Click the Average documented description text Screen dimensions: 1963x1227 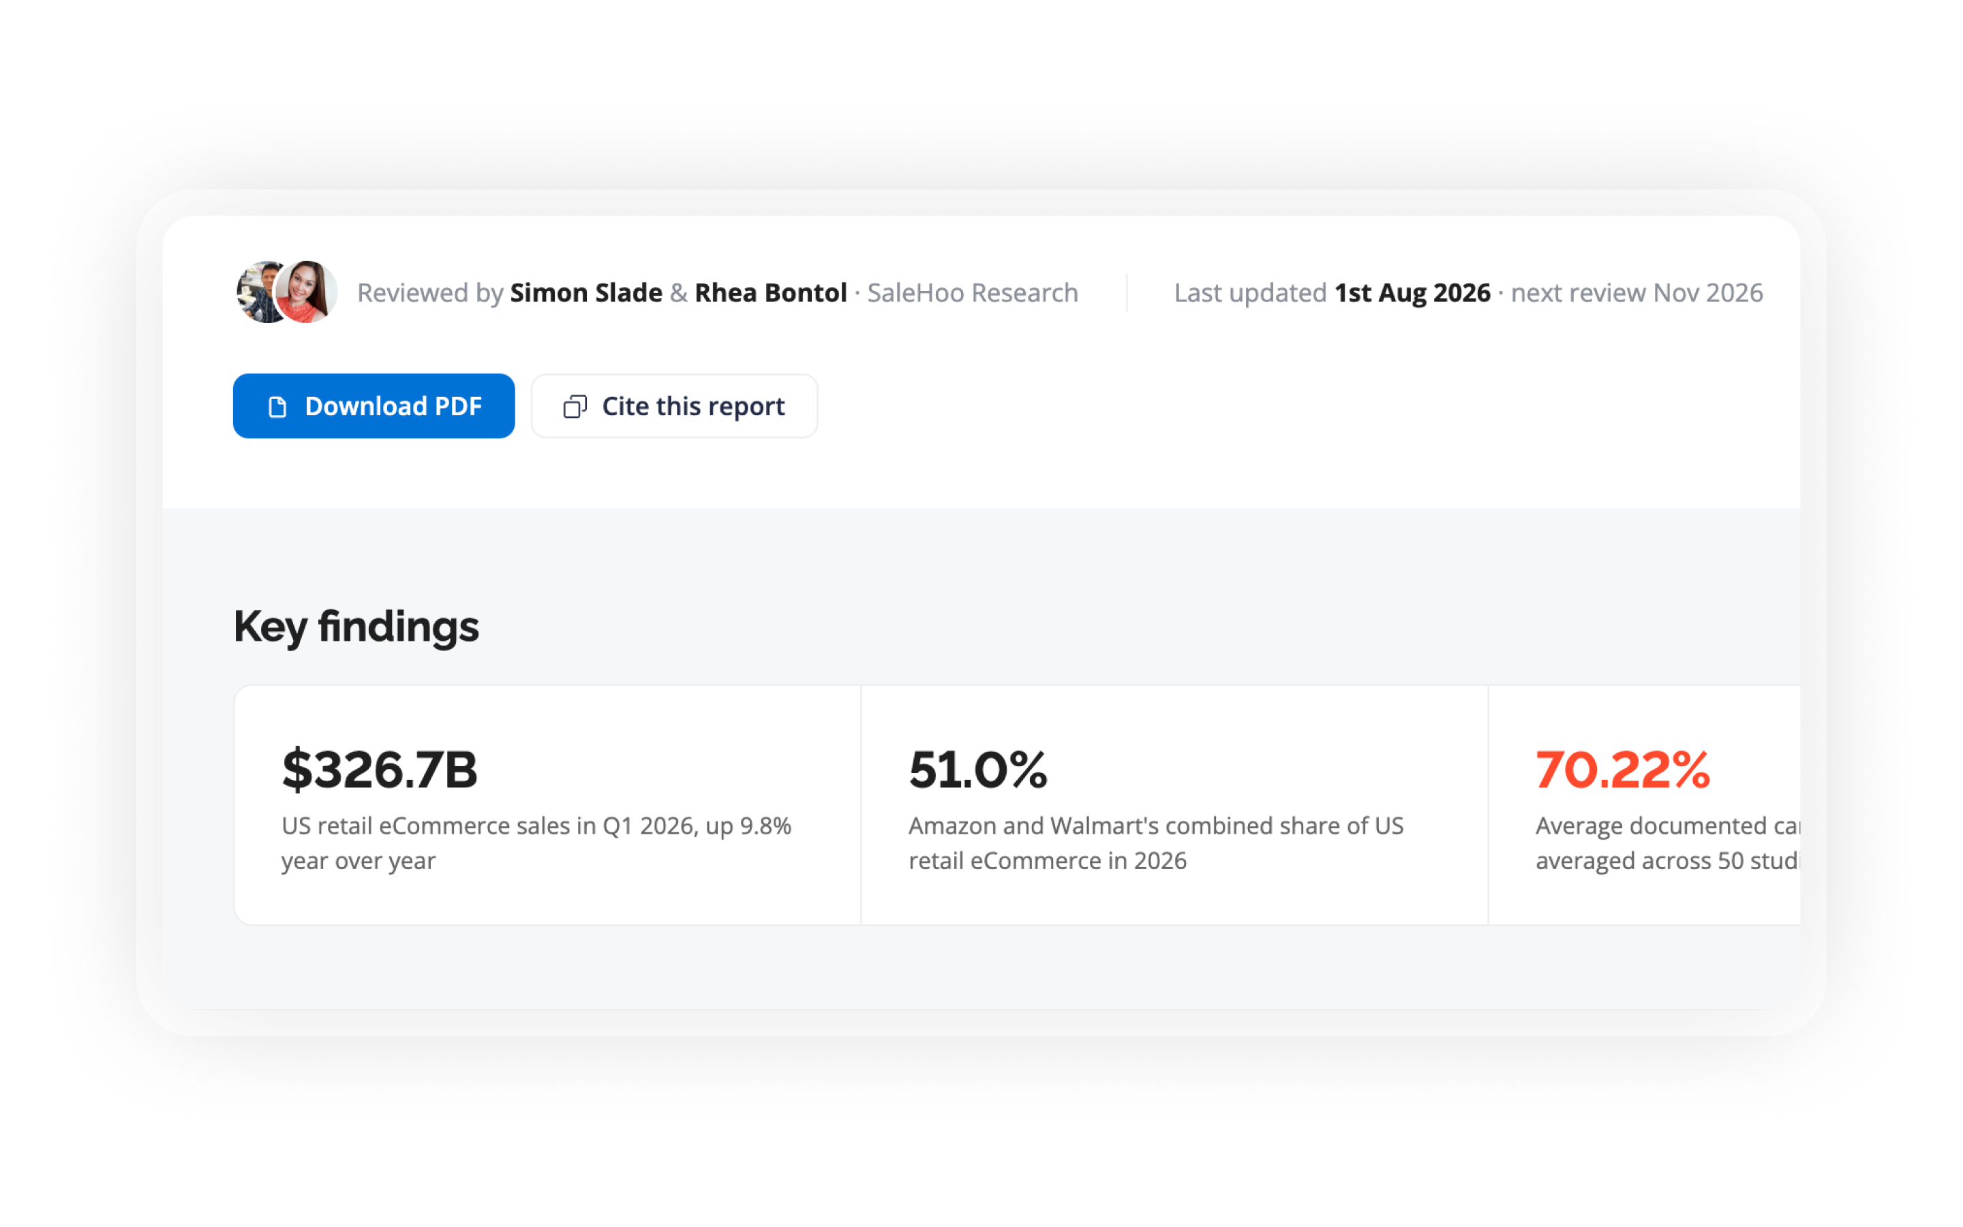pyautogui.click(x=1668, y=843)
